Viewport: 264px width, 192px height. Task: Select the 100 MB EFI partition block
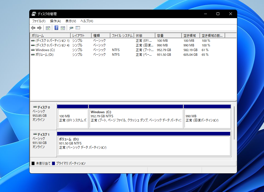[73, 116]
